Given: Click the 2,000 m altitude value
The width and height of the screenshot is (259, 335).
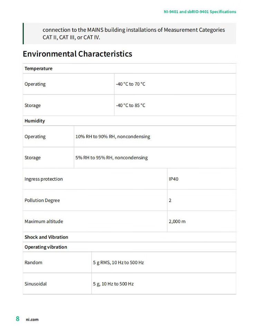Looking at the screenshot, I should (177, 222).
